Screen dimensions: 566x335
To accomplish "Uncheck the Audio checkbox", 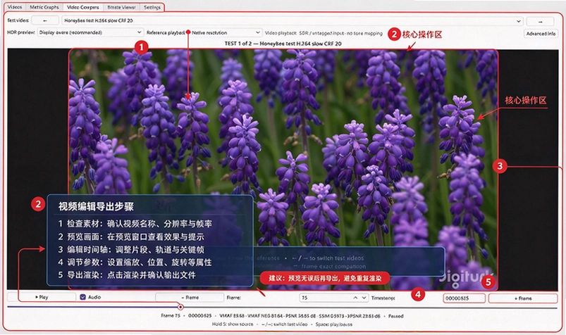I will (x=82, y=297).
